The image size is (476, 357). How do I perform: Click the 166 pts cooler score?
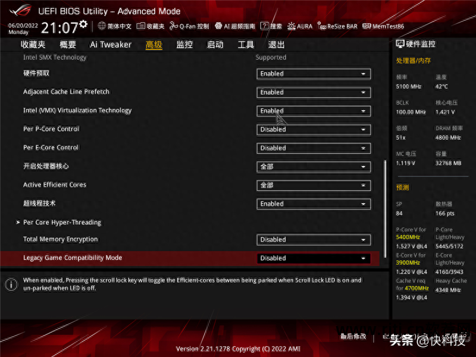(x=444, y=214)
